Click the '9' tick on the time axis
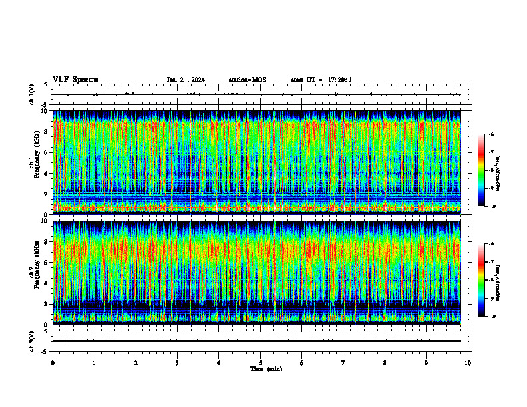Screen dimensions: 527x407 coord(426,363)
